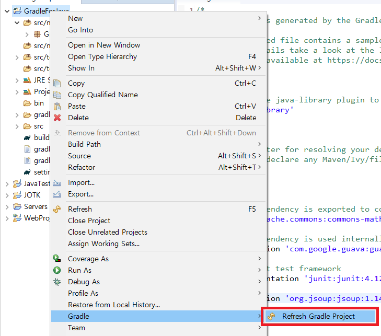Click the Refresh Gradle Project icon
Viewport: 381px width, 336px height.
click(271, 316)
